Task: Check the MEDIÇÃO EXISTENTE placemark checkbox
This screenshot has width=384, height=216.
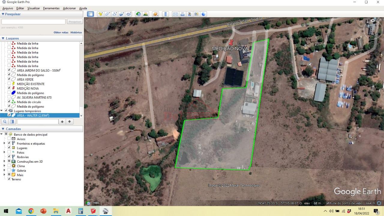Action: pyautogui.click(x=9, y=84)
